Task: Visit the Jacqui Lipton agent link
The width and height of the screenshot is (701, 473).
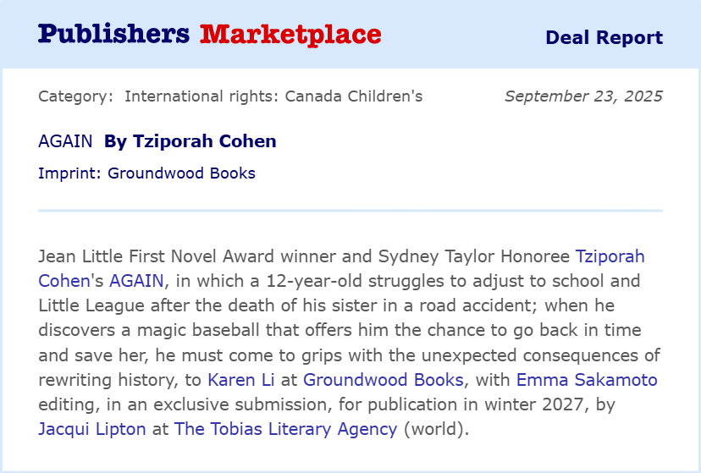Action: tap(92, 429)
